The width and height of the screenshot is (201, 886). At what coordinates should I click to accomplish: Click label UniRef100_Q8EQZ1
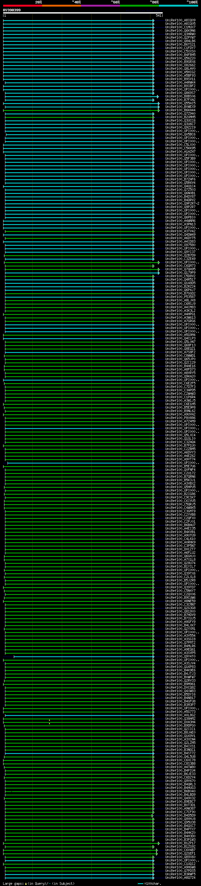tap(180, 349)
